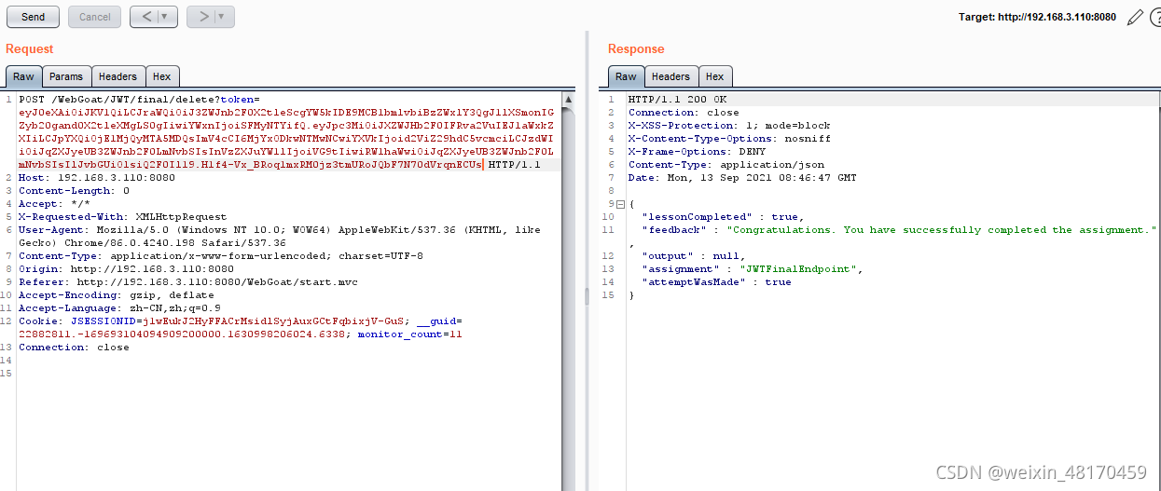Click the response Connection: close line
Image resolution: width=1161 pixels, height=491 pixels.
[683, 112]
